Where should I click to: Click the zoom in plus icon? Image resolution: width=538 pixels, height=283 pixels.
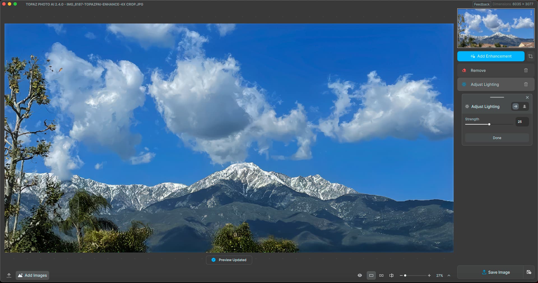coord(429,275)
